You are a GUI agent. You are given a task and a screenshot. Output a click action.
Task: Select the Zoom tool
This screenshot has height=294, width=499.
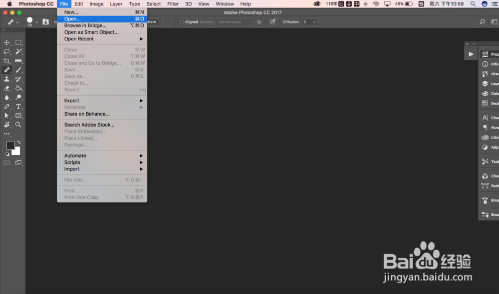pyautogui.click(x=18, y=125)
